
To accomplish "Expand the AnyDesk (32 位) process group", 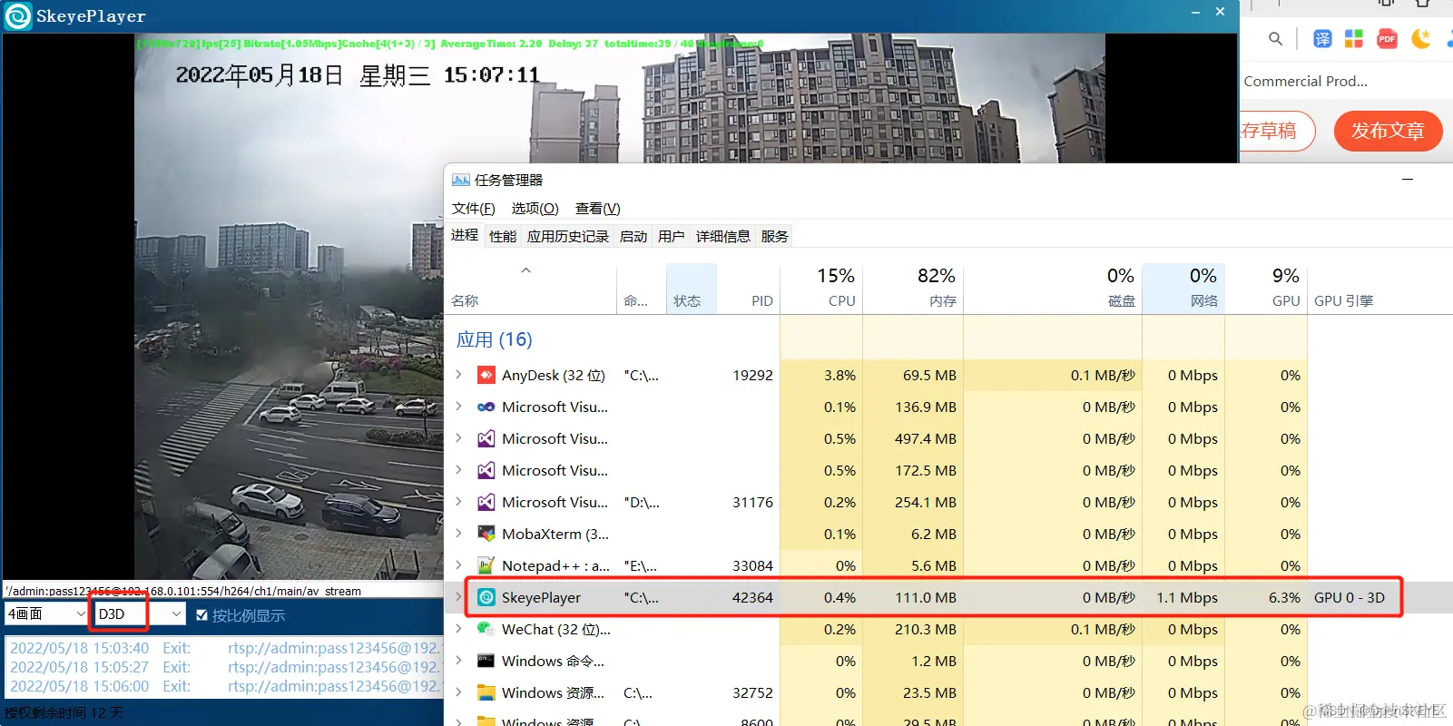I will pos(458,374).
